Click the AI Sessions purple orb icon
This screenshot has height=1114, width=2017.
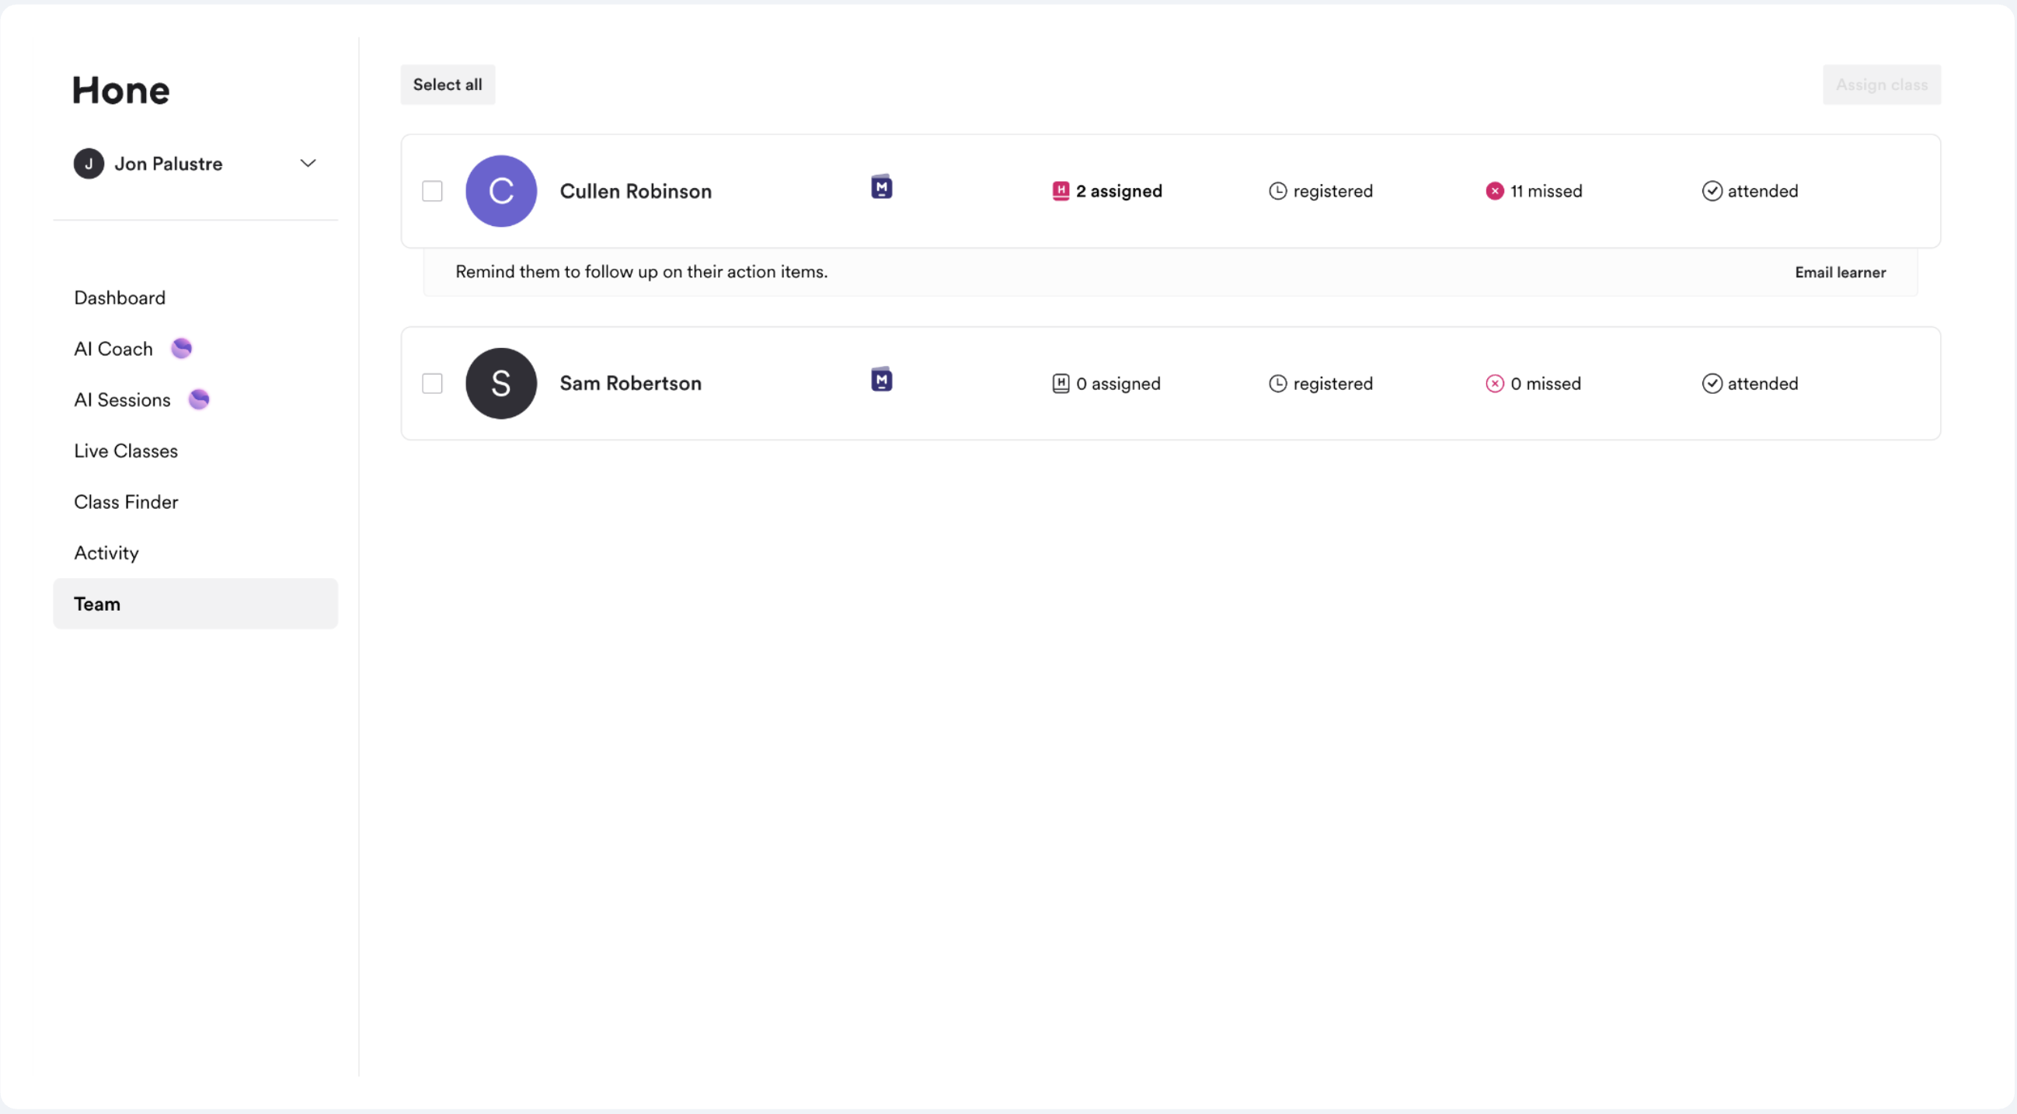coord(199,399)
